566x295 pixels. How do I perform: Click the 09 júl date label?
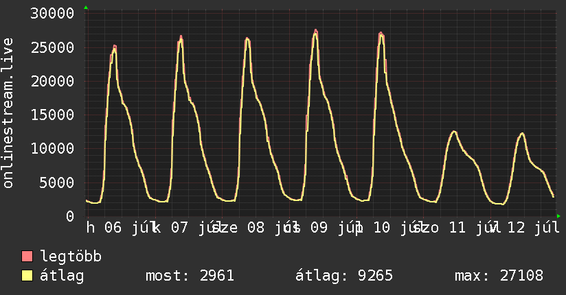337,228
